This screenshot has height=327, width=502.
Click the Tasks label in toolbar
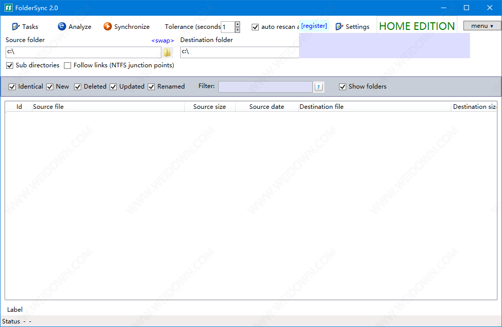point(30,26)
